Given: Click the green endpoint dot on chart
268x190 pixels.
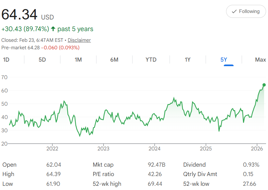Looking at the screenshot, I should (264, 85).
